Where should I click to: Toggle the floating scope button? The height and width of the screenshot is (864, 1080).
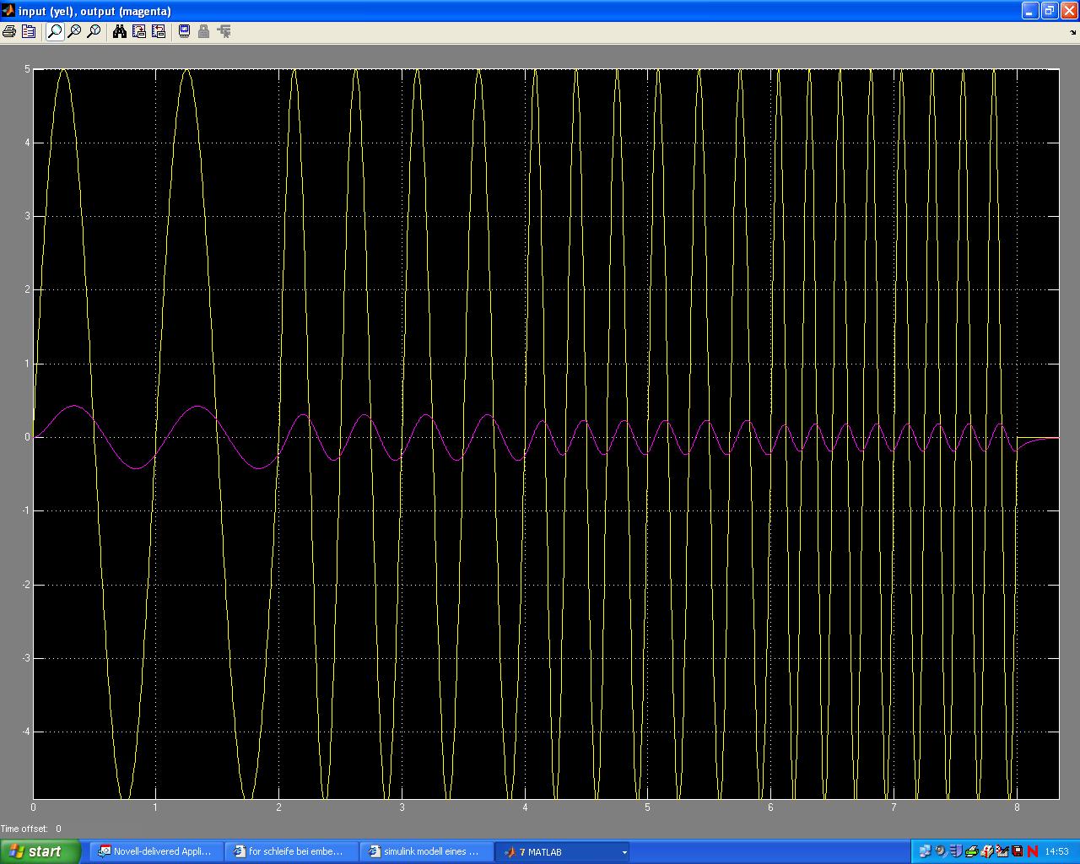pyautogui.click(x=184, y=31)
